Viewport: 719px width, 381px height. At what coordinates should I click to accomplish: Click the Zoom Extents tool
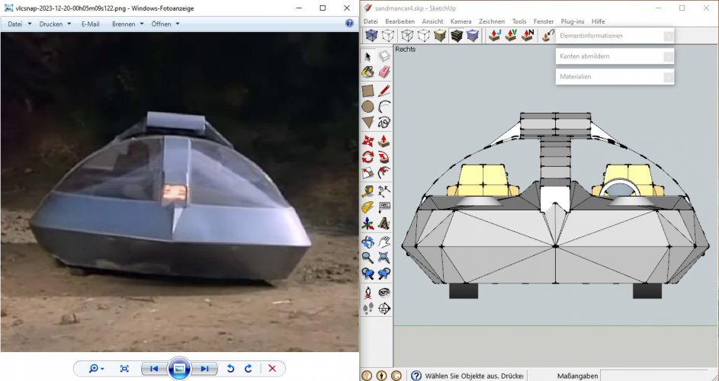[x=384, y=258]
